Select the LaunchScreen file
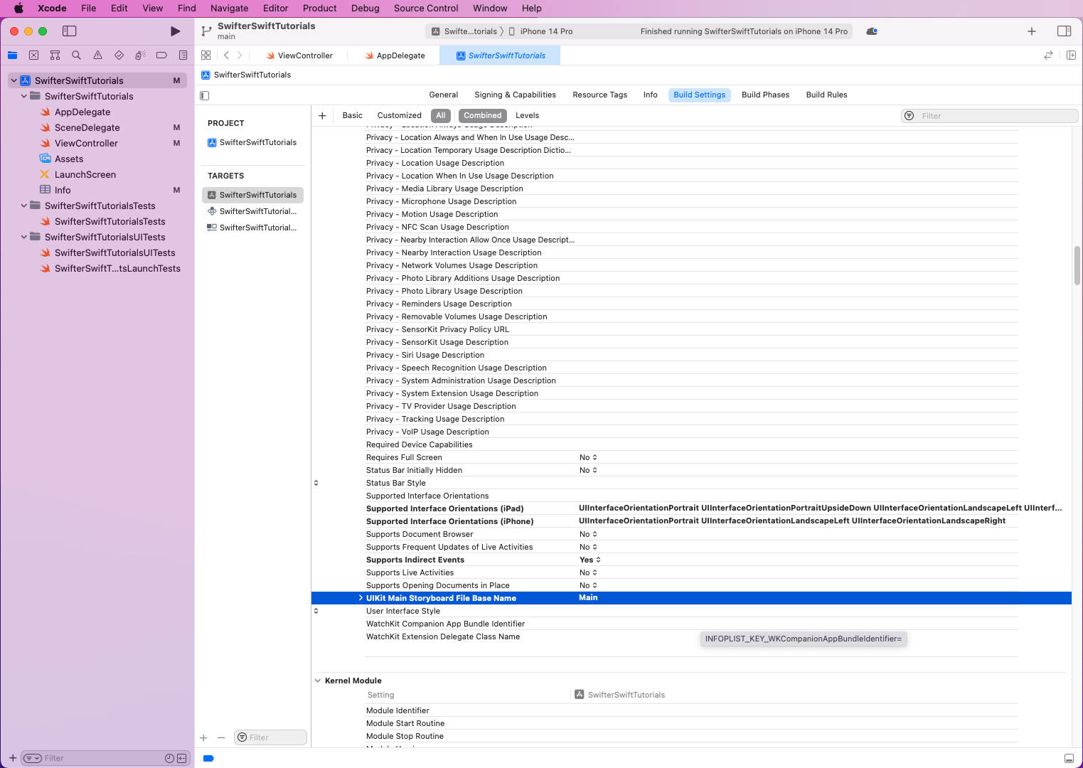This screenshot has height=768, width=1083. (x=85, y=174)
